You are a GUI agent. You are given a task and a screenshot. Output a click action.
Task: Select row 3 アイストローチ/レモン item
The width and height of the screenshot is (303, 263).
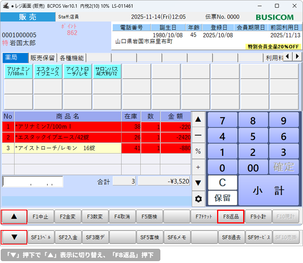point(68,148)
